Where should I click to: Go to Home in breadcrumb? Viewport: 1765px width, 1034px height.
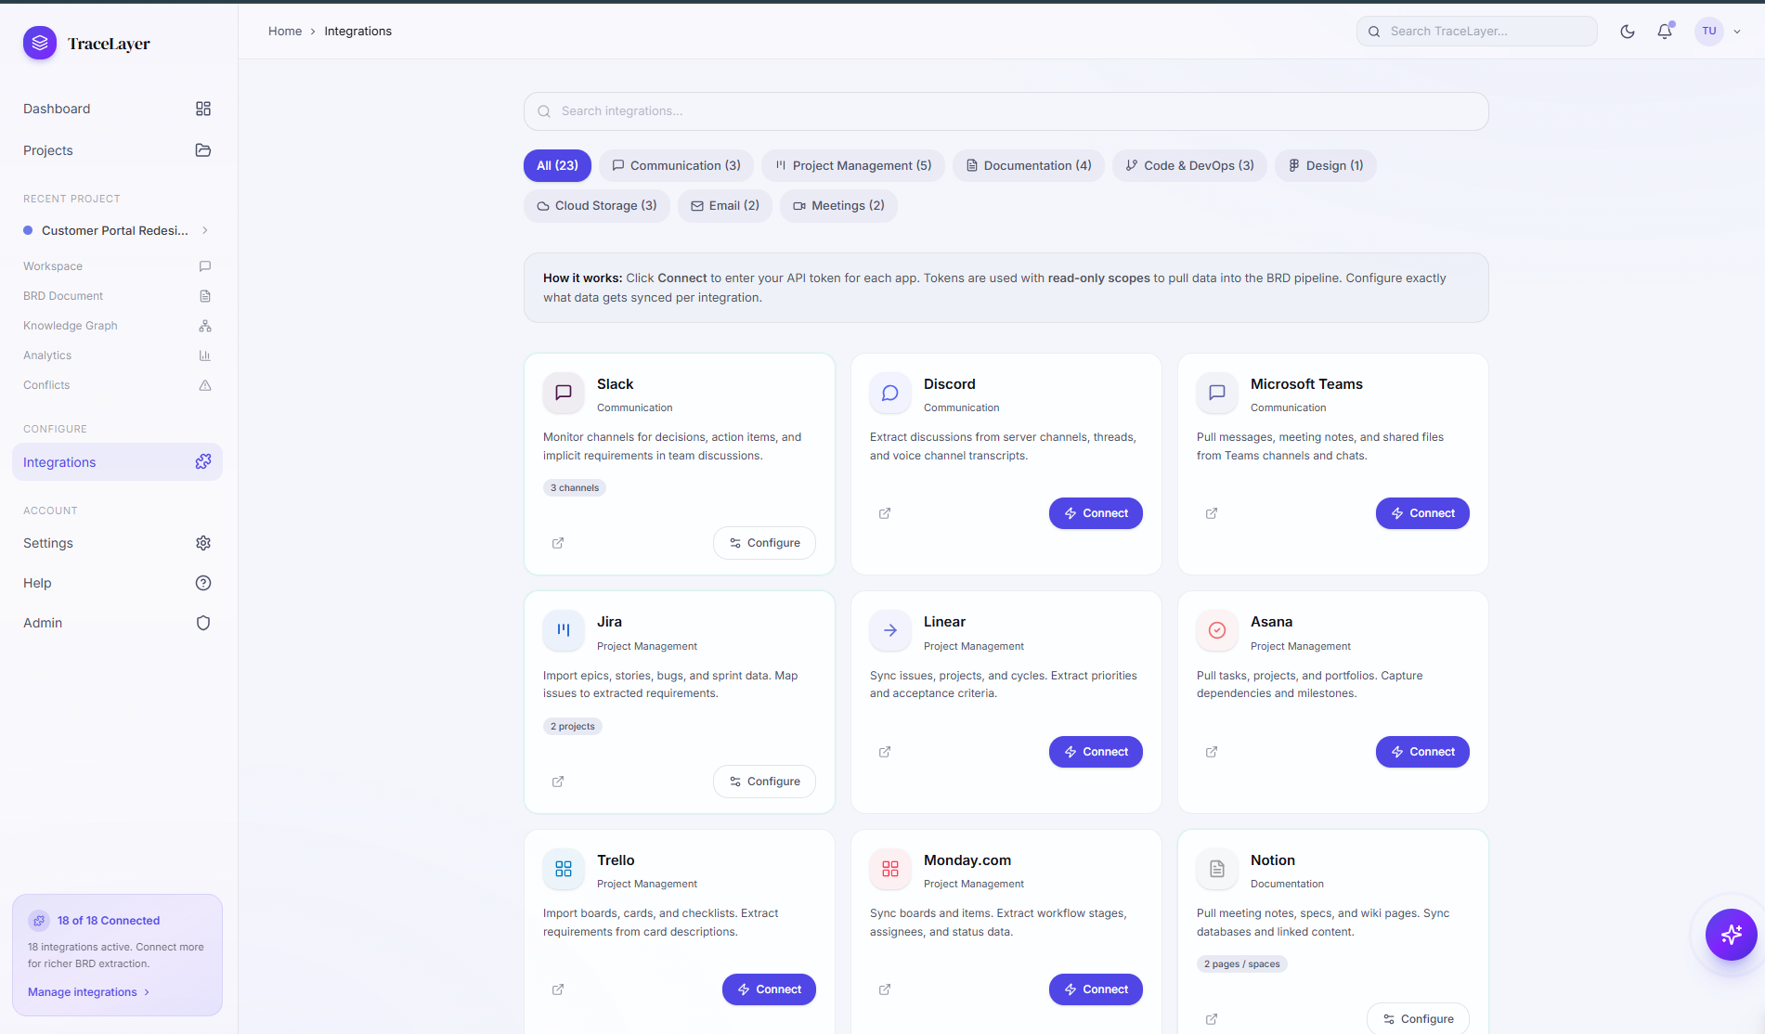click(285, 32)
